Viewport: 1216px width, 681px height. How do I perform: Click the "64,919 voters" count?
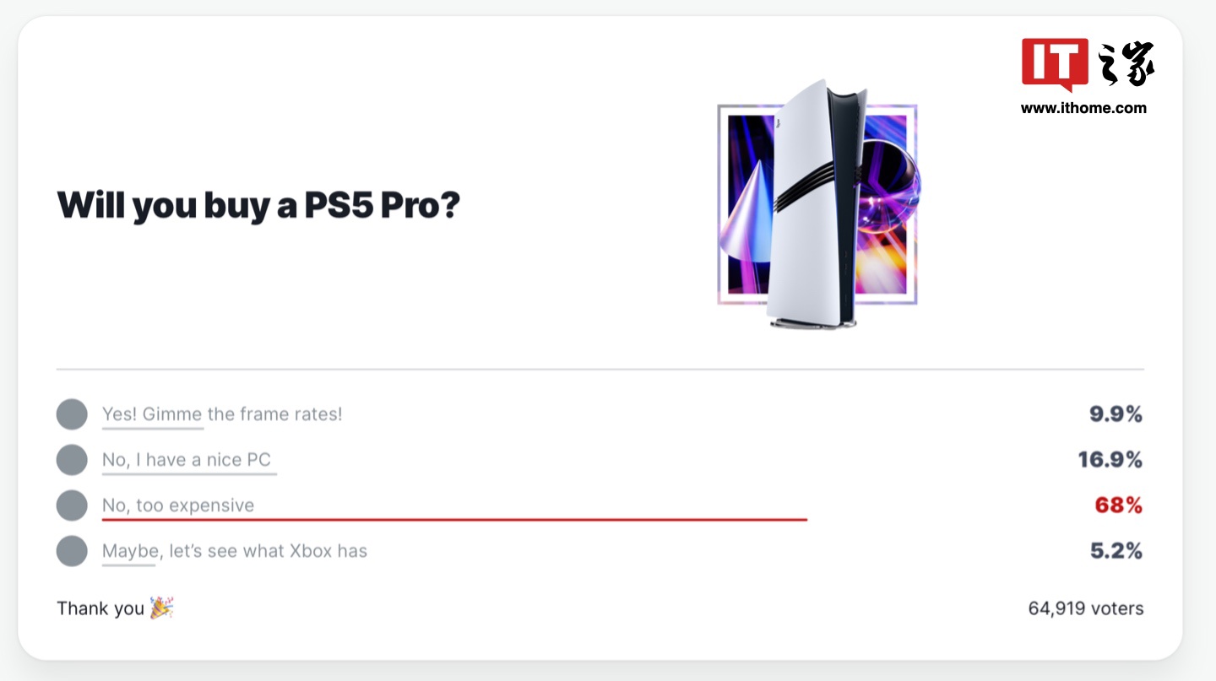pos(1085,608)
